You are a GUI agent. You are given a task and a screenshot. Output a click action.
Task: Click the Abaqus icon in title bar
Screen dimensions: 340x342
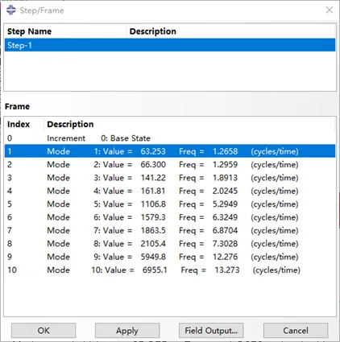[11, 10]
